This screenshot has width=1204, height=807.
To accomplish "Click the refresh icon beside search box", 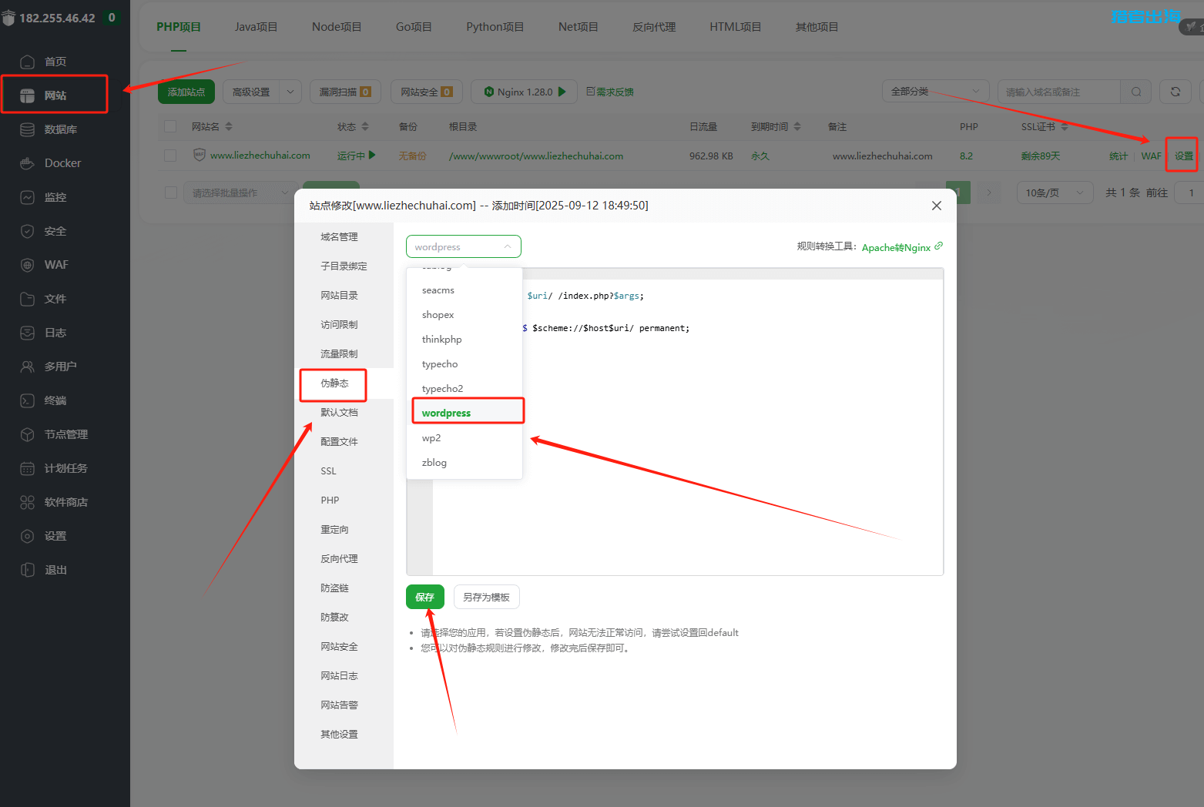I will 1175,92.
